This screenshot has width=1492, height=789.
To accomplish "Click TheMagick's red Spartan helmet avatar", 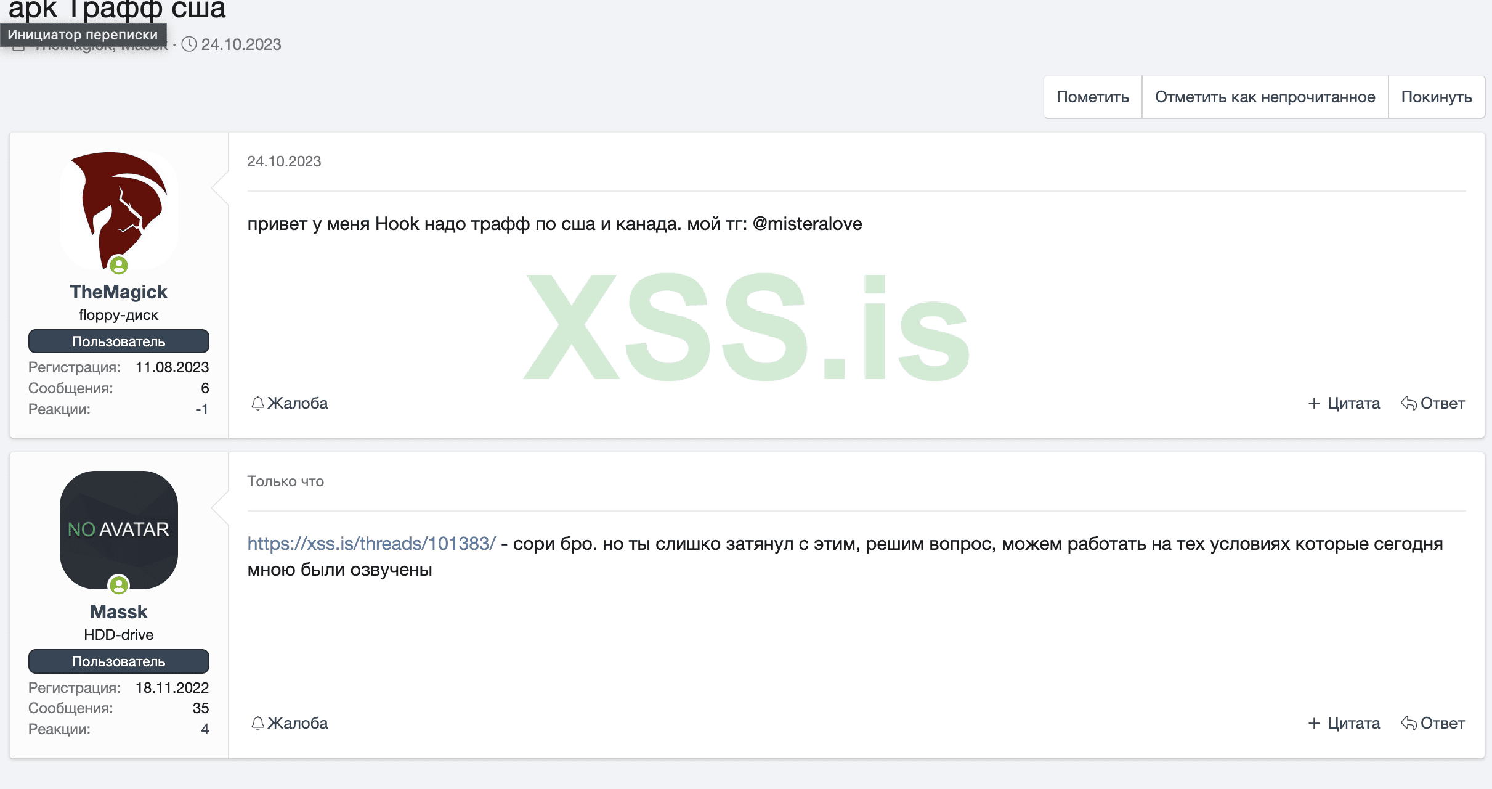I will 119,206.
